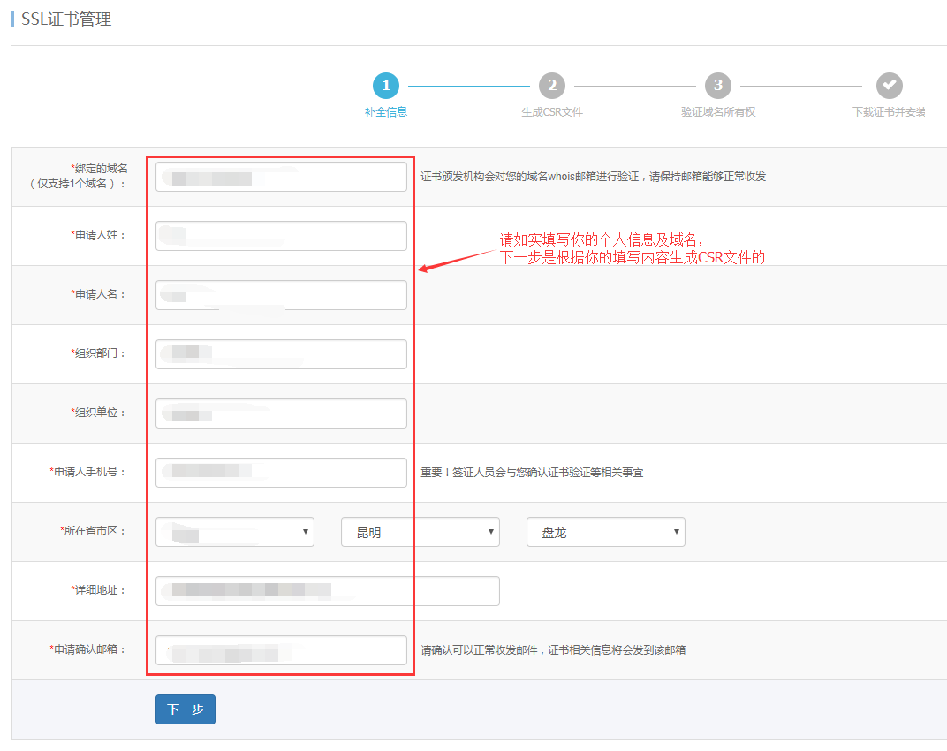Select the 组织单位 text box
The width and height of the screenshot is (947, 751).
(280, 413)
